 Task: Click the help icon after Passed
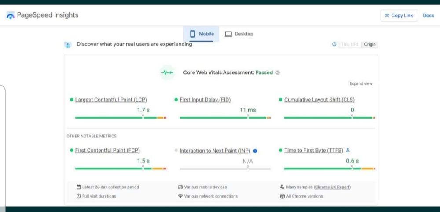[x=278, y=72]
